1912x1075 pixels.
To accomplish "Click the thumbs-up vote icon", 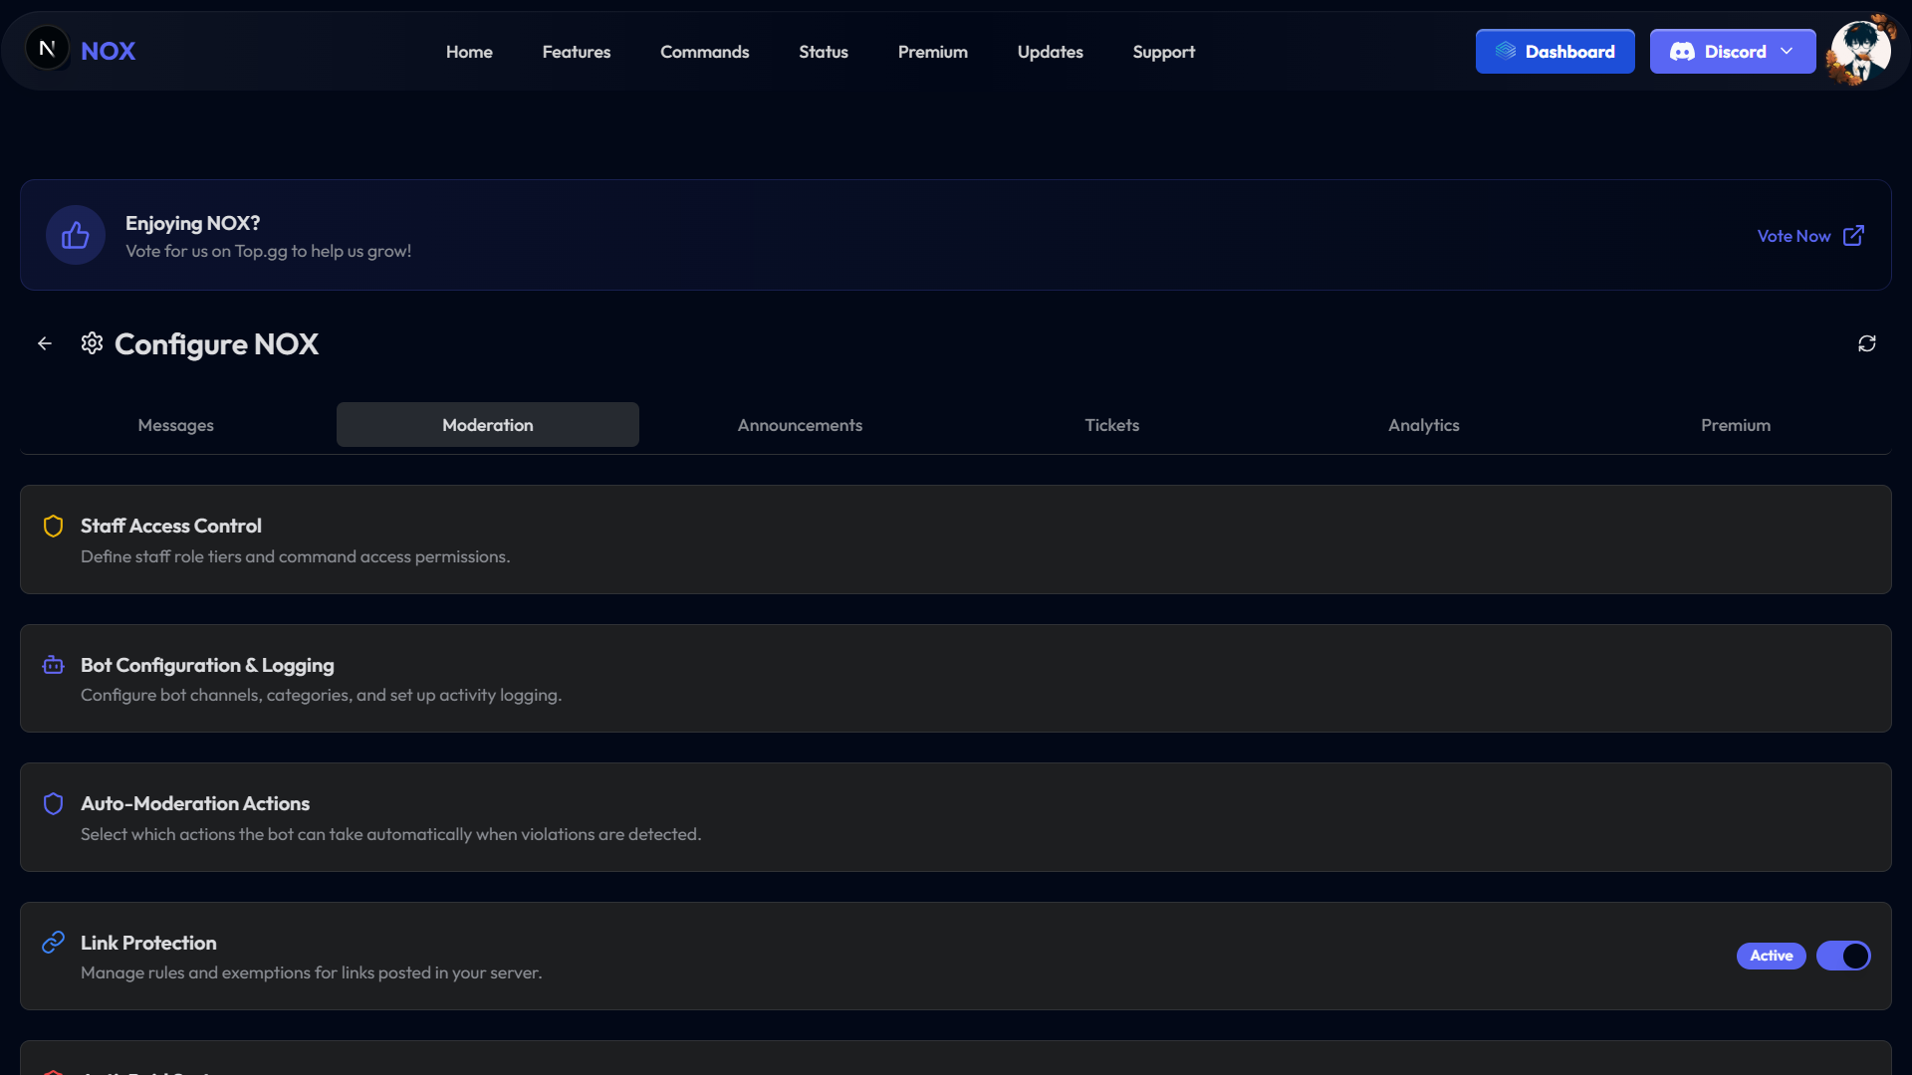I will [x=76, y=236].
